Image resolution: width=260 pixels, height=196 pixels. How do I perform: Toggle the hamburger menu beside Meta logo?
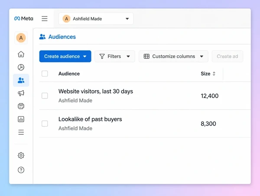point(45,18)
